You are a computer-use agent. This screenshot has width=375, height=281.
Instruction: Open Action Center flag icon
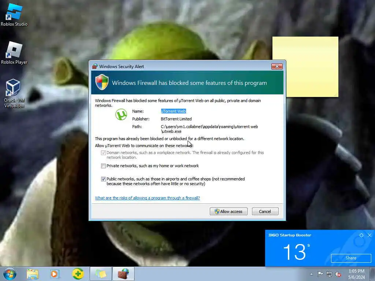tap(320, 274)
